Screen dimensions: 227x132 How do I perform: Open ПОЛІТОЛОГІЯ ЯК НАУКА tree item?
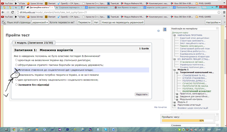[x=195, y=86]
